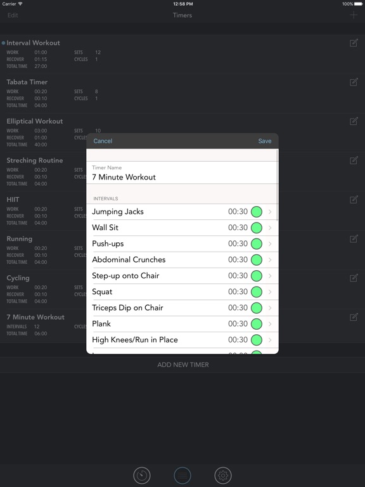
Task: Tap green color circle for Plank
Action: coord(257,324)
